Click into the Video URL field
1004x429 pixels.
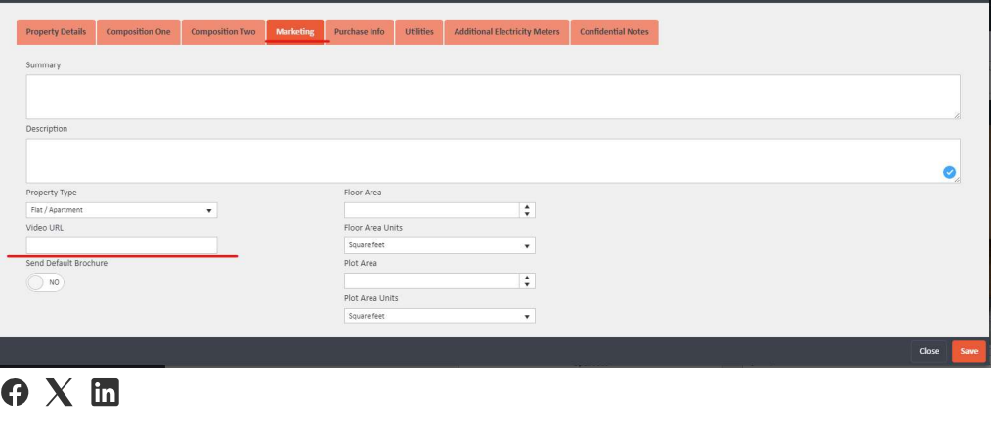click(121, 245)
